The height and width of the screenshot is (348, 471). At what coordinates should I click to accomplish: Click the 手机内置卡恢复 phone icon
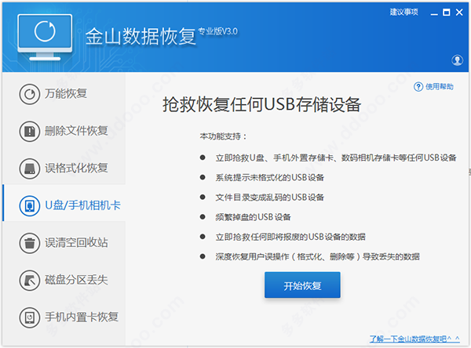(30, 317)
